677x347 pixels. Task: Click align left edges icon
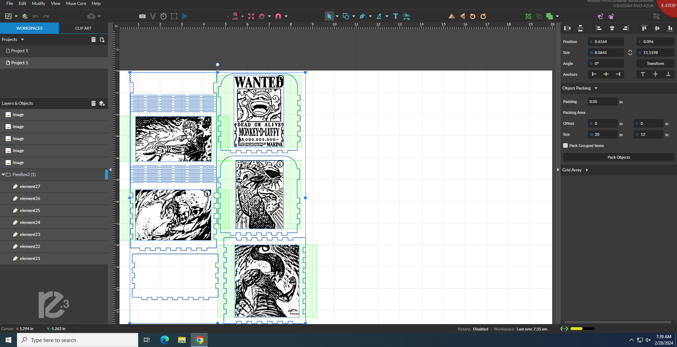click(599, 28)
